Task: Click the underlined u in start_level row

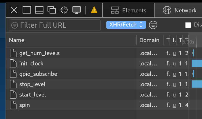Action: 174,95
